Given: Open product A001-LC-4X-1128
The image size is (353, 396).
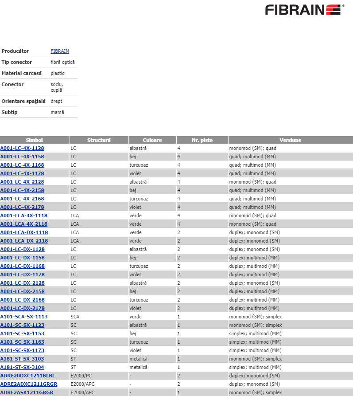Looking at the screenshot, I should coord(22,148).
